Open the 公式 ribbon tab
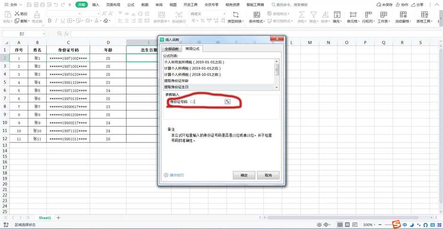The image size is (443, 229). 131,5
